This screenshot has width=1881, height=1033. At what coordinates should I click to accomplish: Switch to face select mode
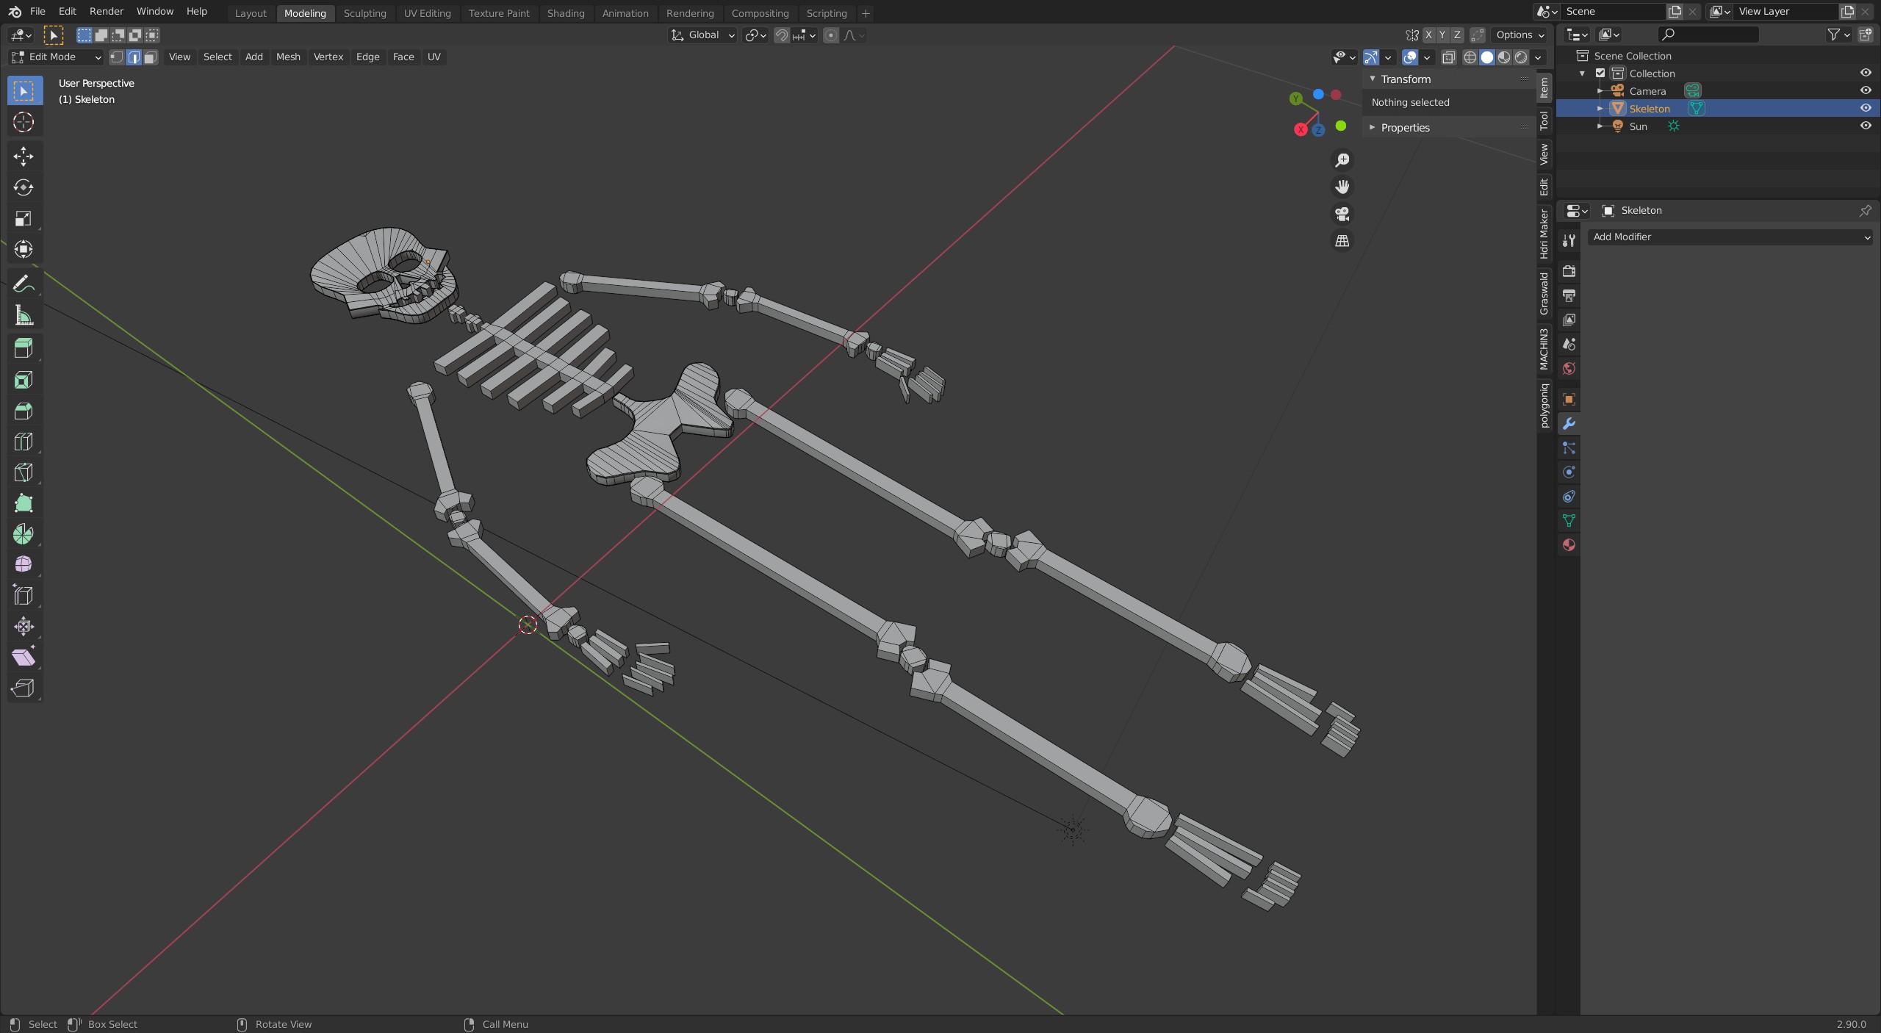coord(151,57)
